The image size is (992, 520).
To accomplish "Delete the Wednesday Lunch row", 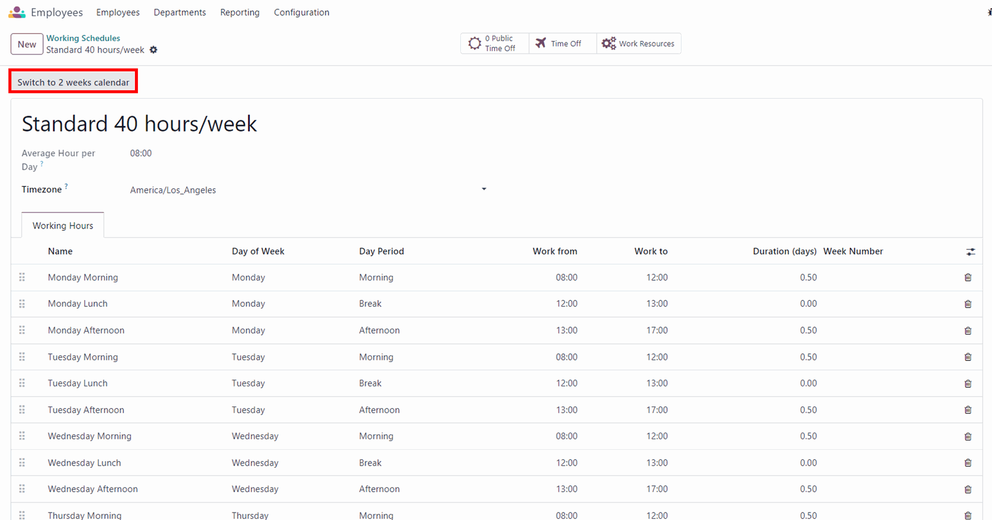I will click(x=968, y=463).
